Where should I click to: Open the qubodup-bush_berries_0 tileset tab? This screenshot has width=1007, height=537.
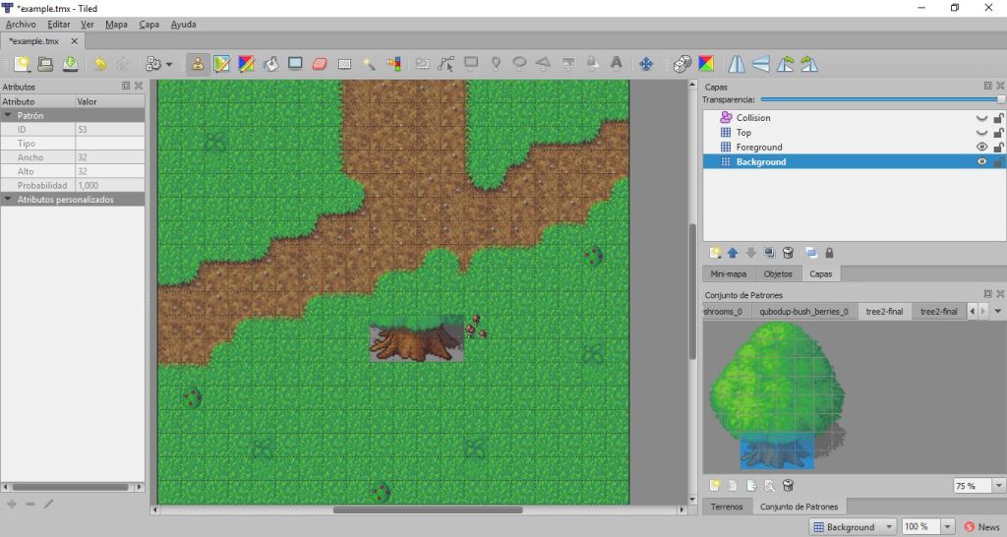click(803, 312)
